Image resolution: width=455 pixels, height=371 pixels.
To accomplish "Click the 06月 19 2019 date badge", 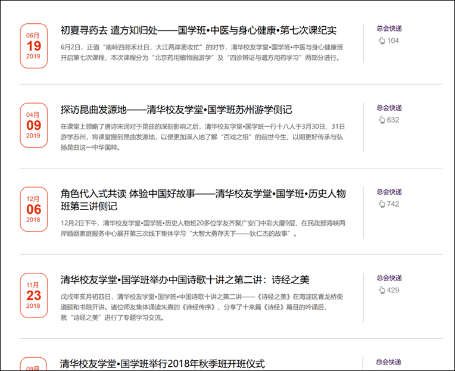I will 34,46.
